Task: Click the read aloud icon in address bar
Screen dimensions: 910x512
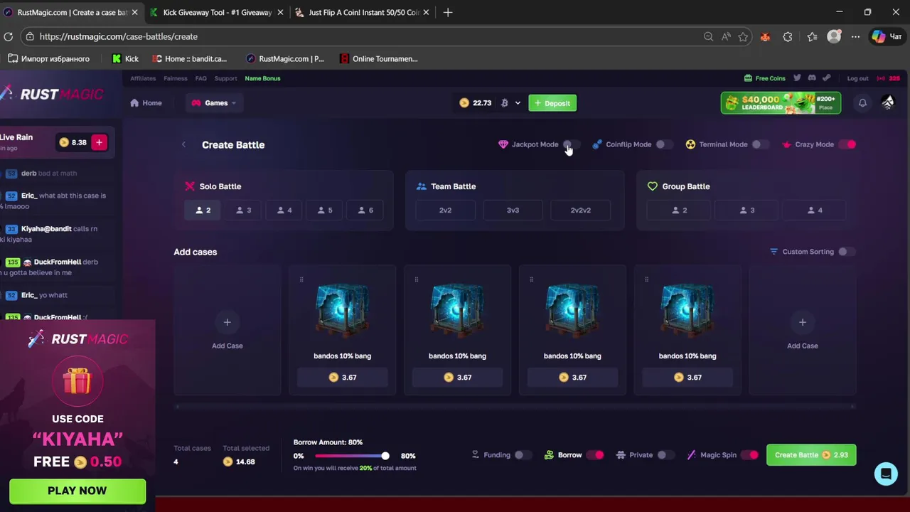Action: point(726,36)
